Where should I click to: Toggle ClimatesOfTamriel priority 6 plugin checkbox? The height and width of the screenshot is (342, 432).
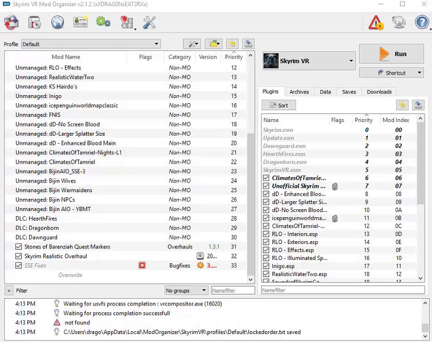266,178
